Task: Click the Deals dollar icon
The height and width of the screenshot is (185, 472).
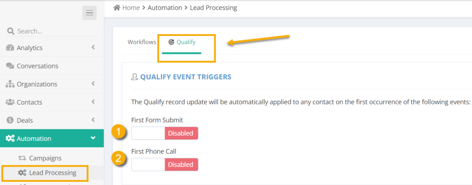Action: tap(10, 120)
